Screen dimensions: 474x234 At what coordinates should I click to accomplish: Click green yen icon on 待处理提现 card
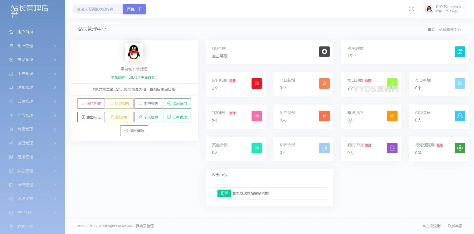pos(460,148)
